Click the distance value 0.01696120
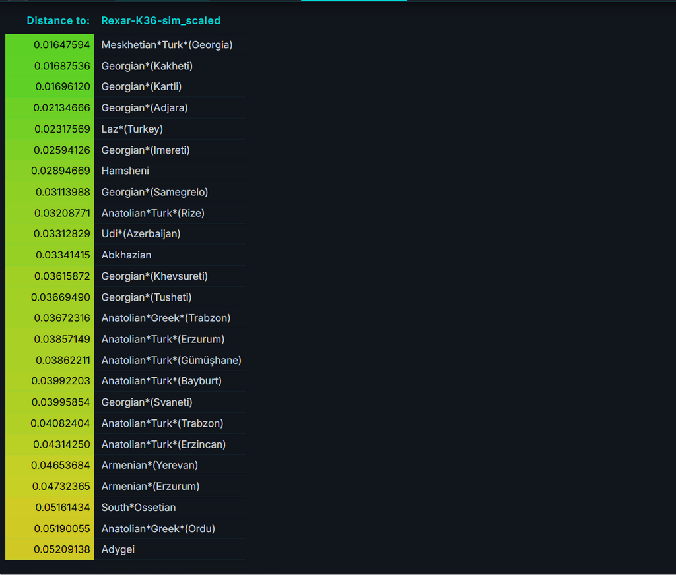Viewport: 676px width, 575px height. click(x=63, y=86)
